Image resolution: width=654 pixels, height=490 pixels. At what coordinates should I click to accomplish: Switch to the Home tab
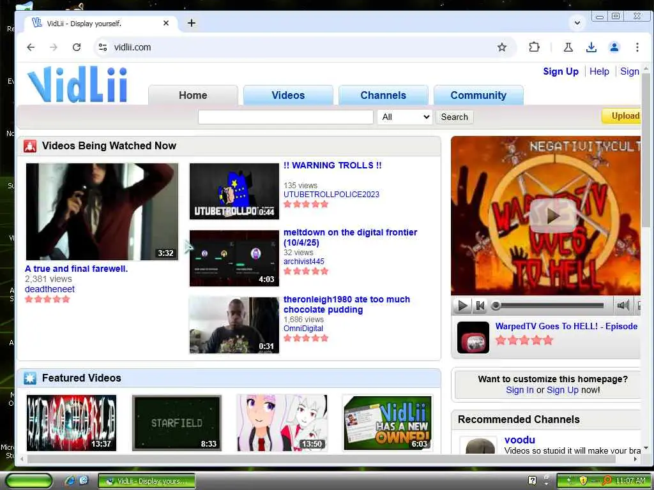[x=193, y=95]
